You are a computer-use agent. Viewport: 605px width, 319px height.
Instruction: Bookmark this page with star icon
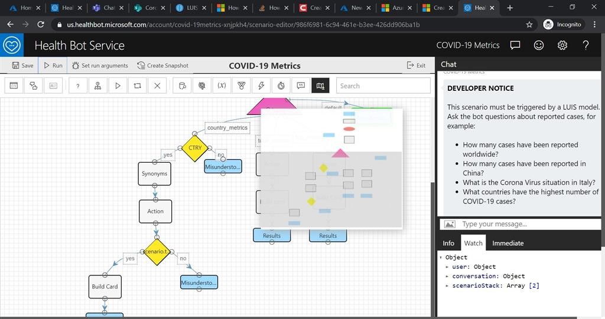(529, 25)
